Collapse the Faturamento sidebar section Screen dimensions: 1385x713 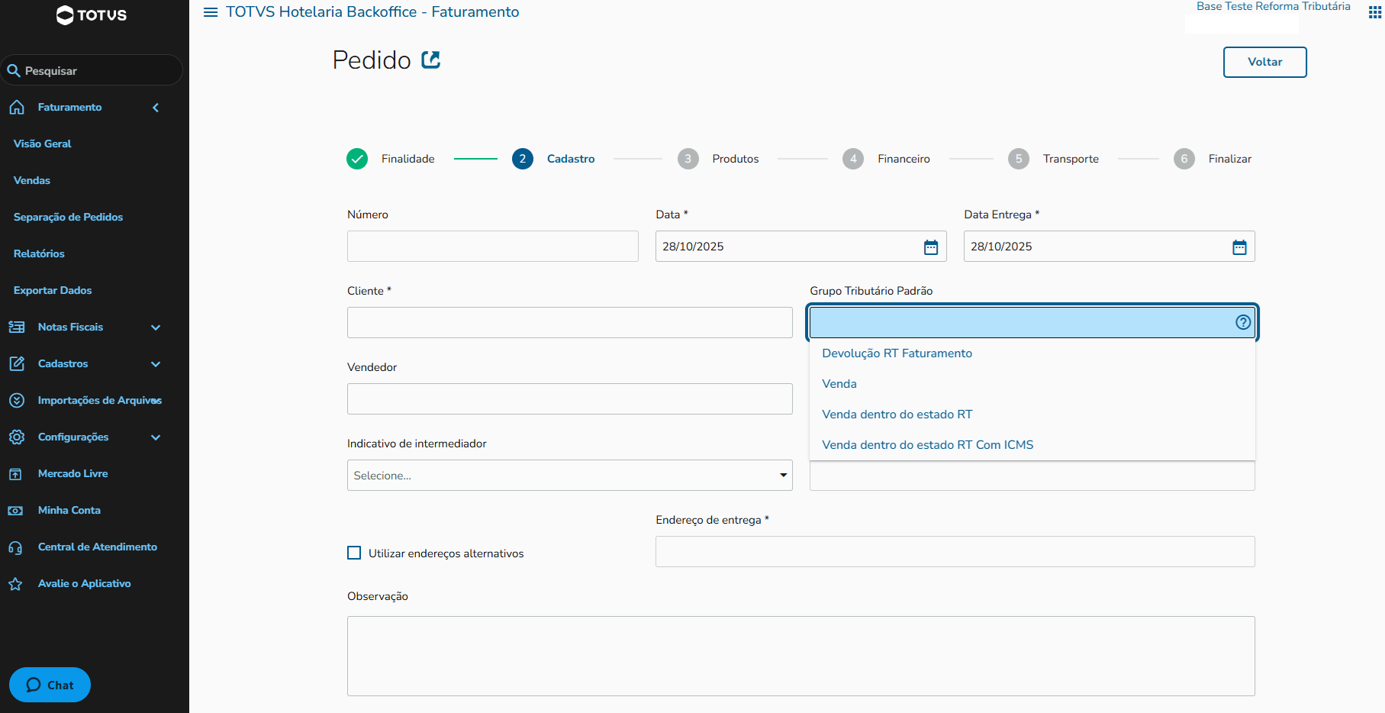click(156, 108)
